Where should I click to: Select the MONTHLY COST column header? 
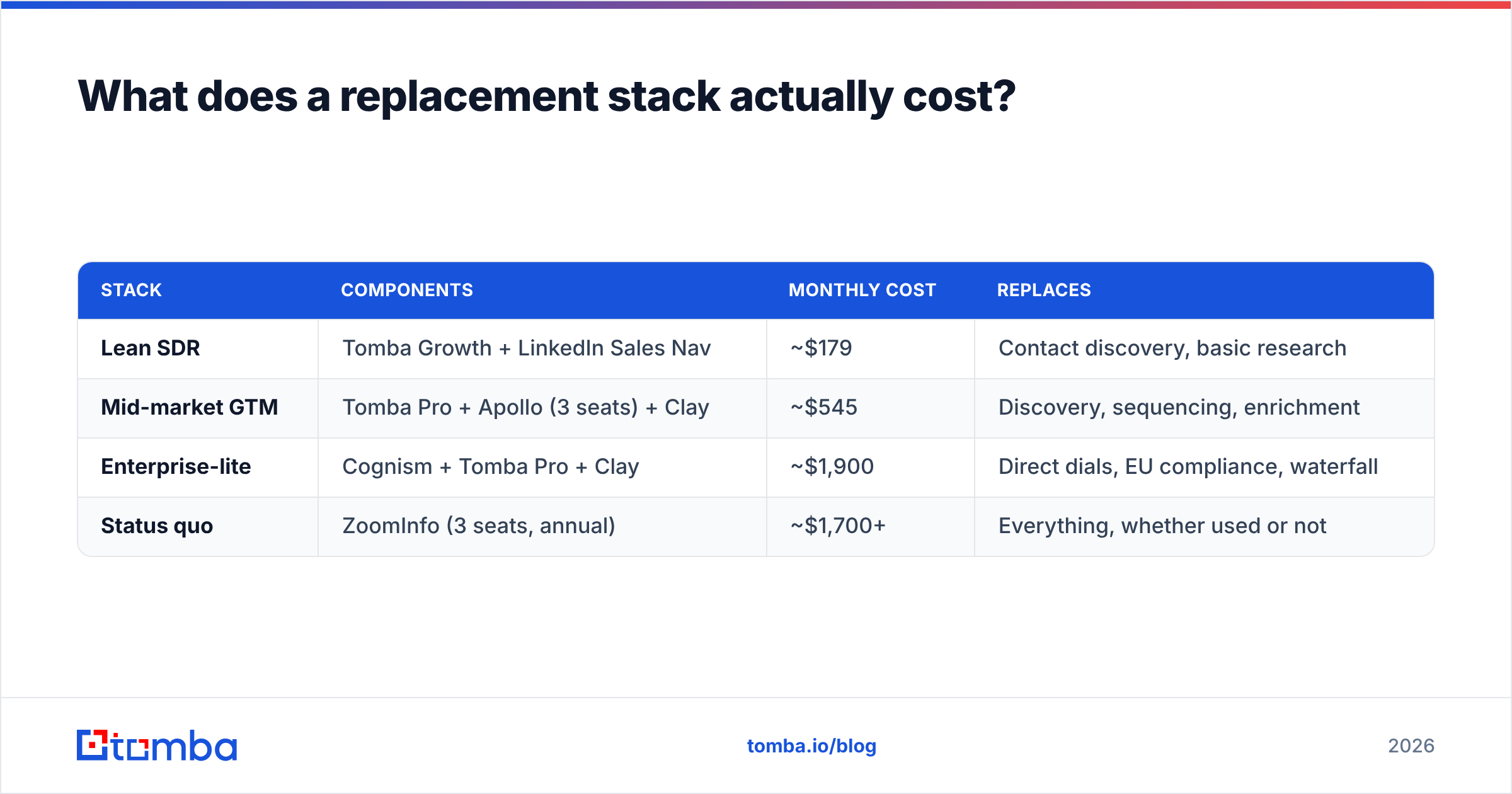(862, 290)
